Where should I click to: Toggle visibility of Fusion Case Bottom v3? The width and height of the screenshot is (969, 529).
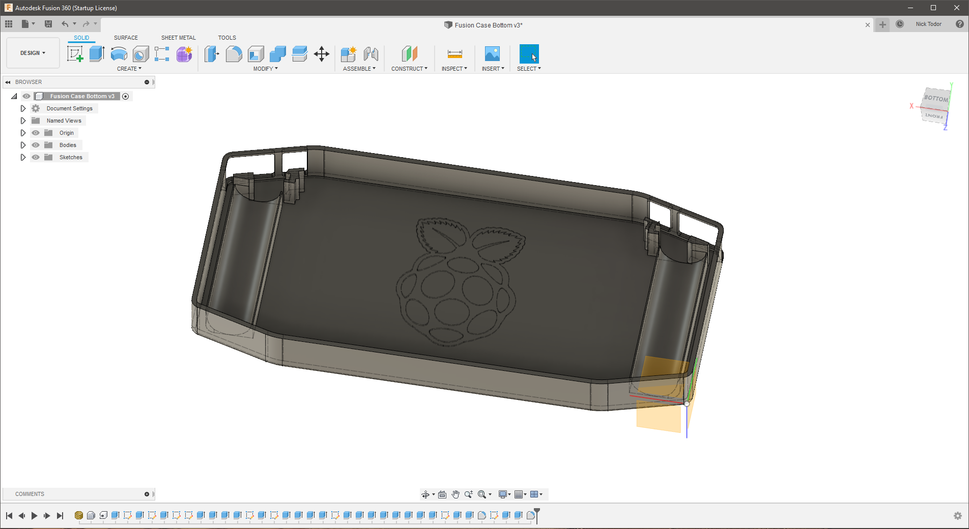coord(26,96)
